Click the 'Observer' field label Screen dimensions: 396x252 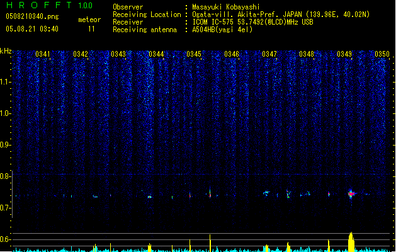pyautogui.click(x=128, y=7)
